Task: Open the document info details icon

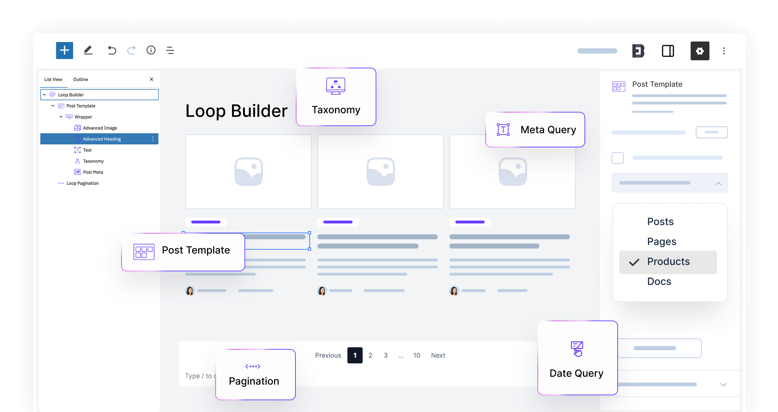Action: pyautogui.click(x=151, y=51)
